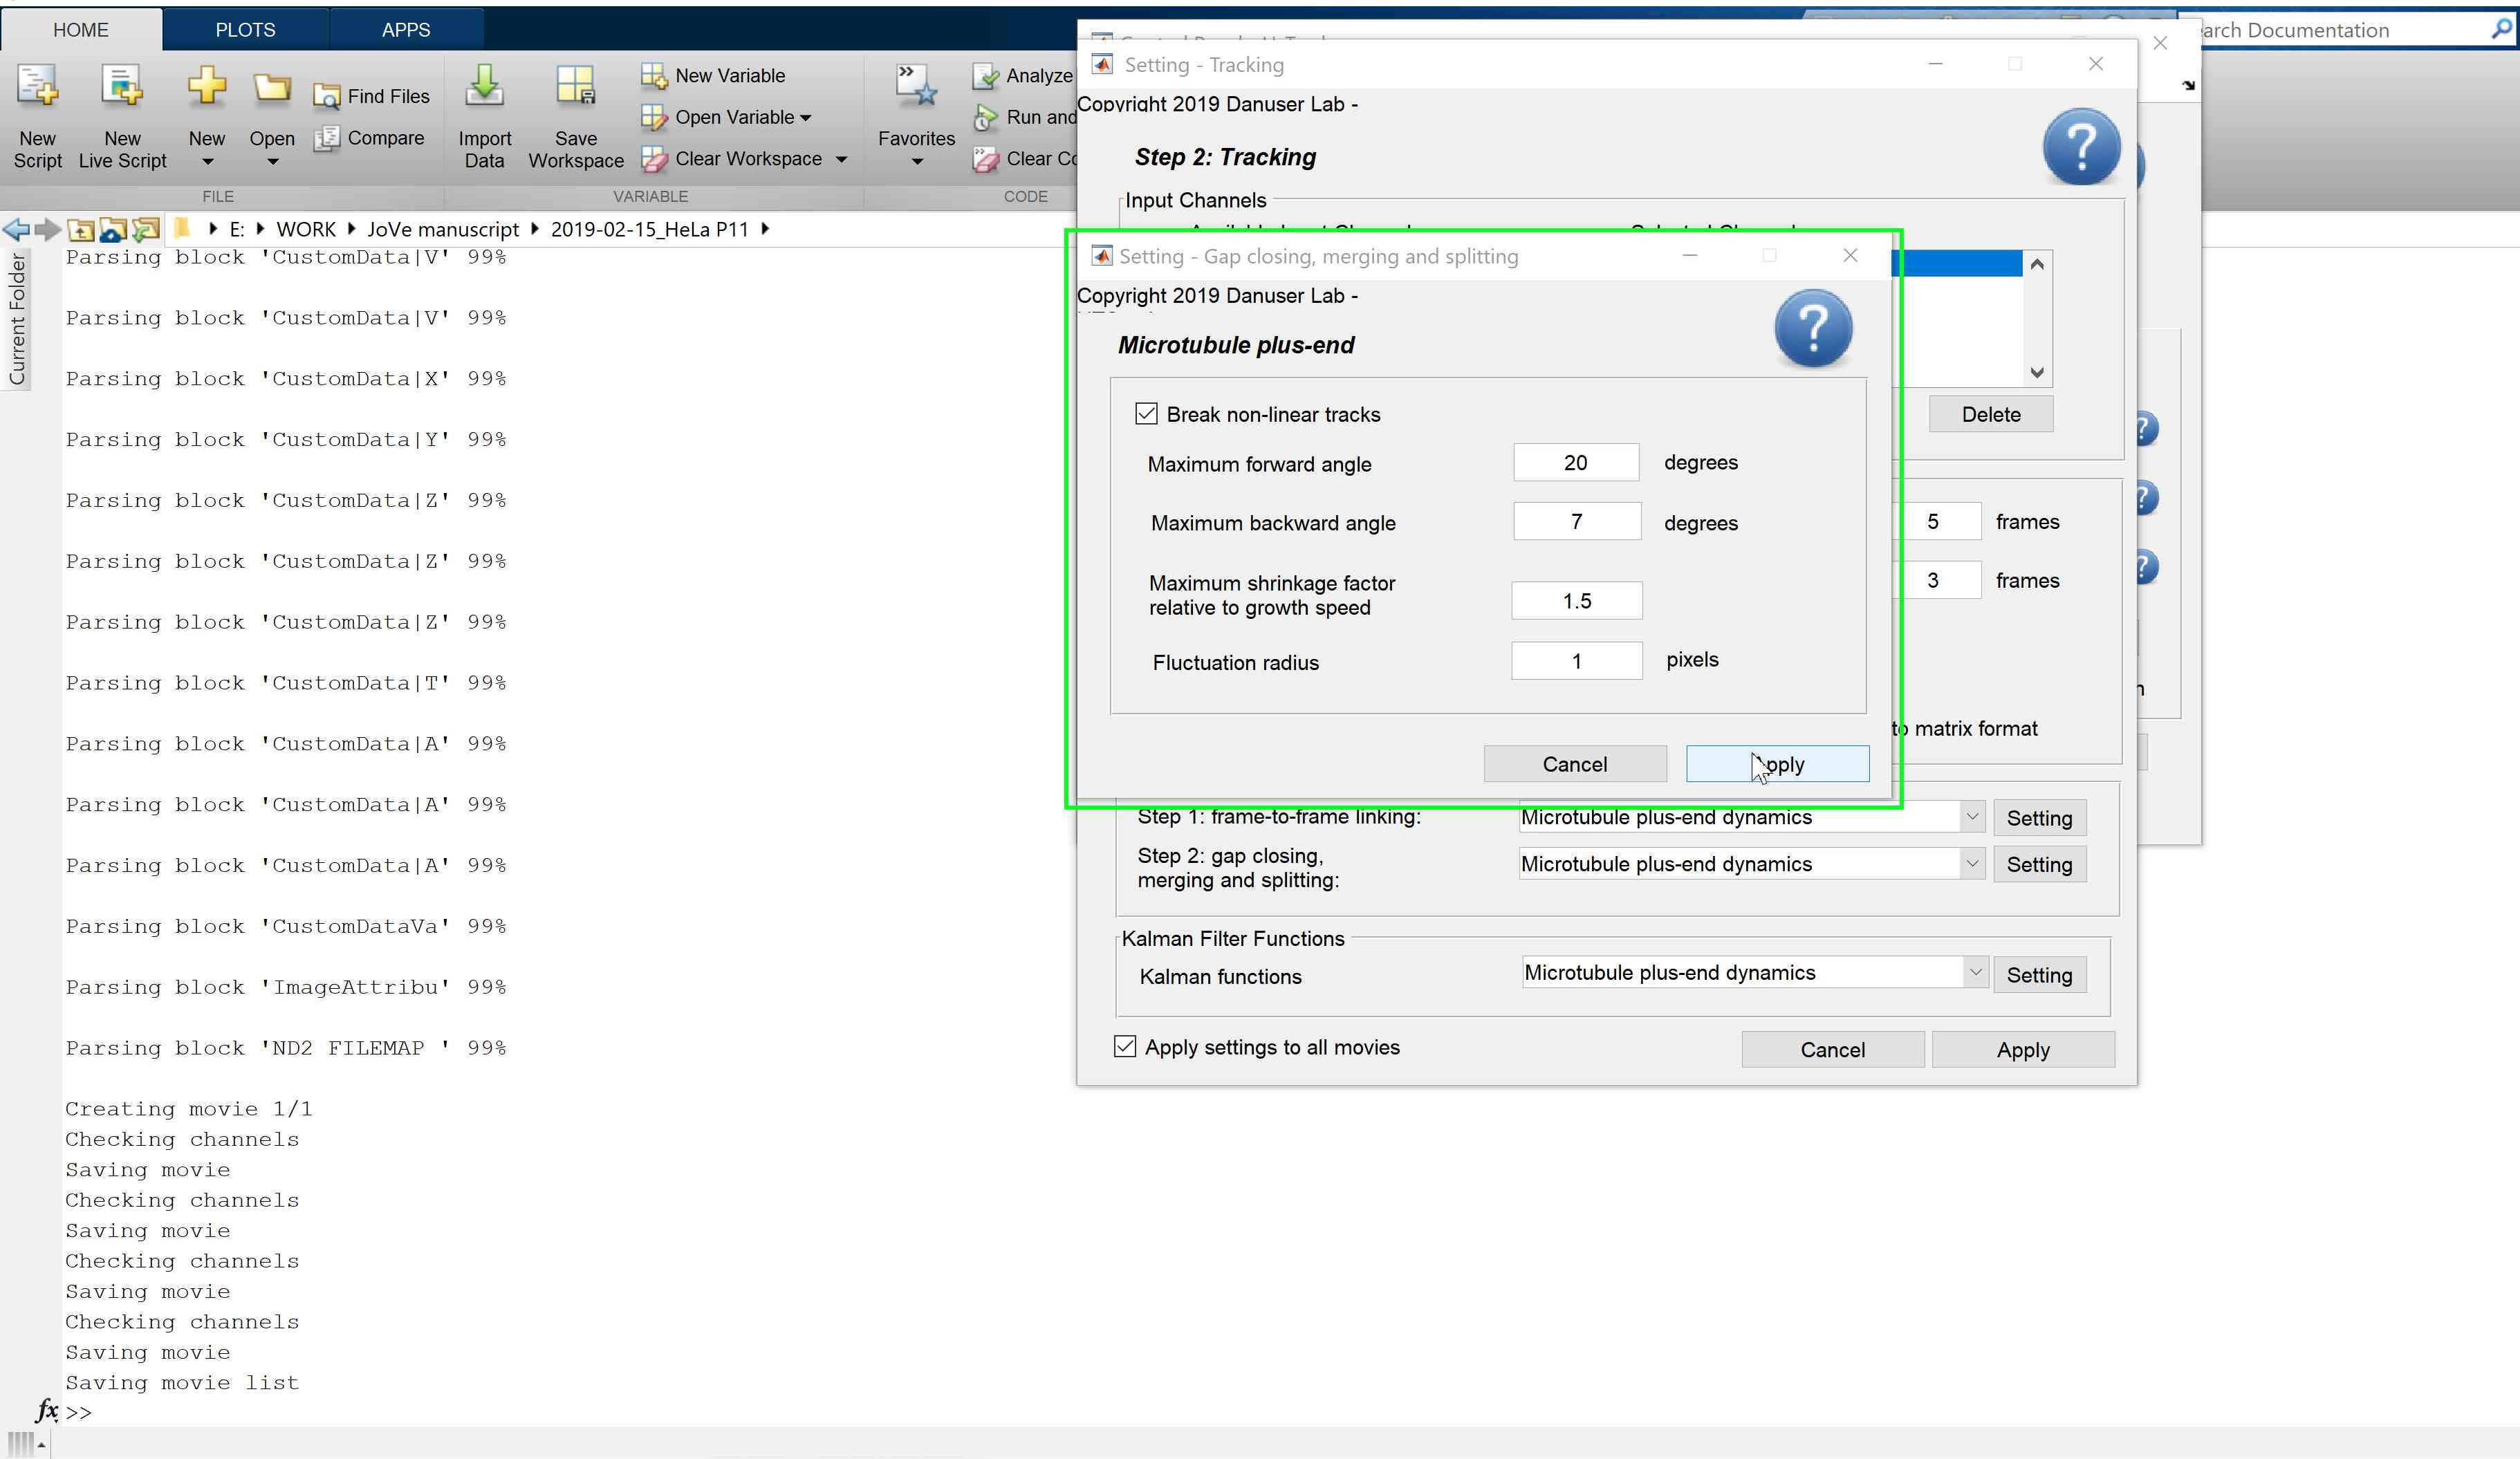Click the New Live Script icon
Viewport: 2520px width, 1459px height.
coord(122,88)
